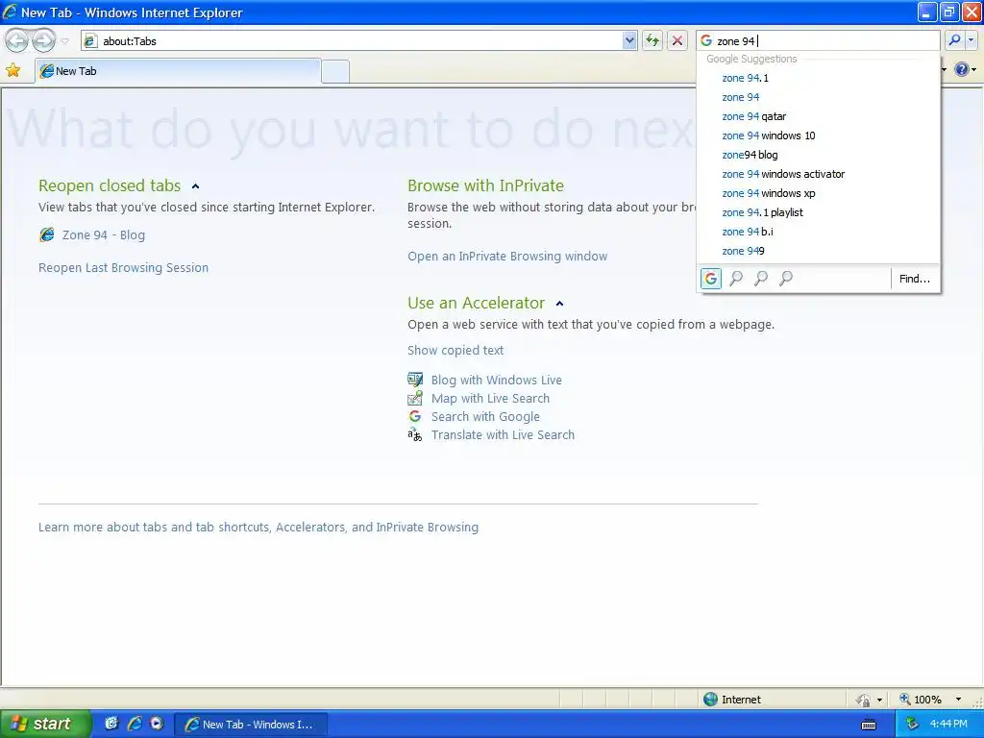Open the recent pages dropdown arrow
The width and height of the screenshot is (984, 738).
(64, 41)
